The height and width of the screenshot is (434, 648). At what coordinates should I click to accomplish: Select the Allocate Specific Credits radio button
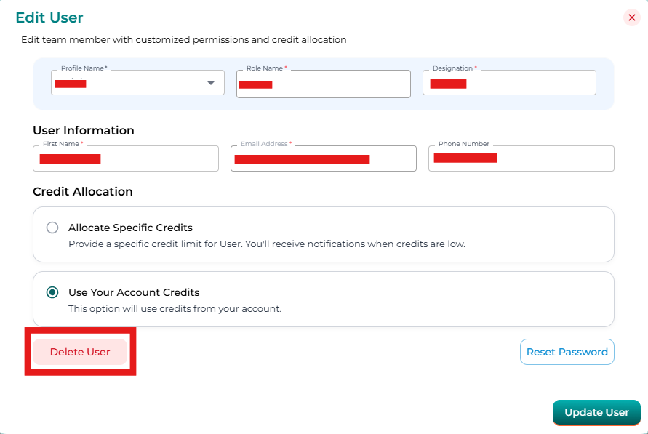click(52, 228)
